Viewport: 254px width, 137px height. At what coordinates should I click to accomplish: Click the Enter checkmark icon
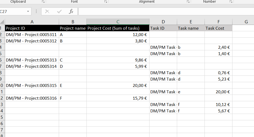tap(59, 11)
